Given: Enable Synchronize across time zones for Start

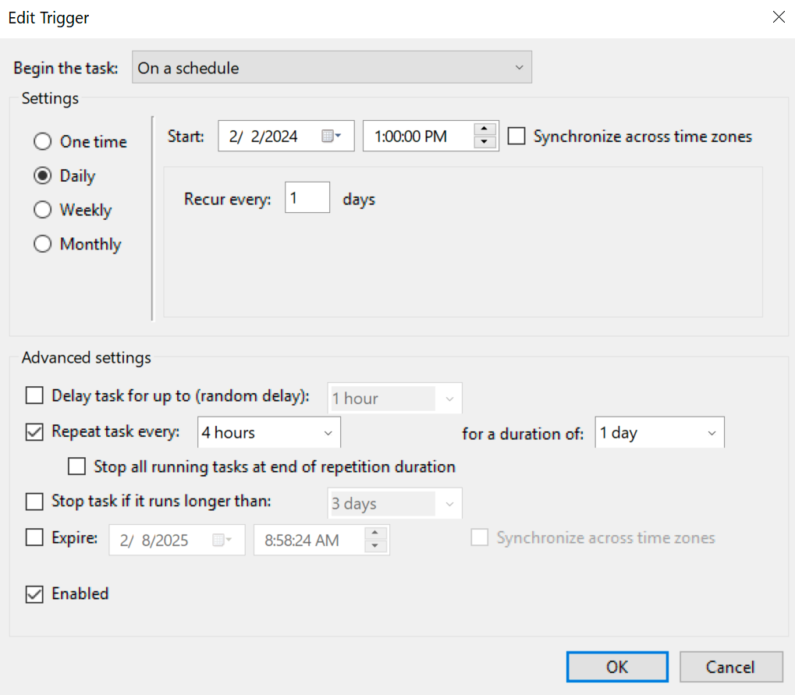Looking at the screenshot, I should point(516,137).
